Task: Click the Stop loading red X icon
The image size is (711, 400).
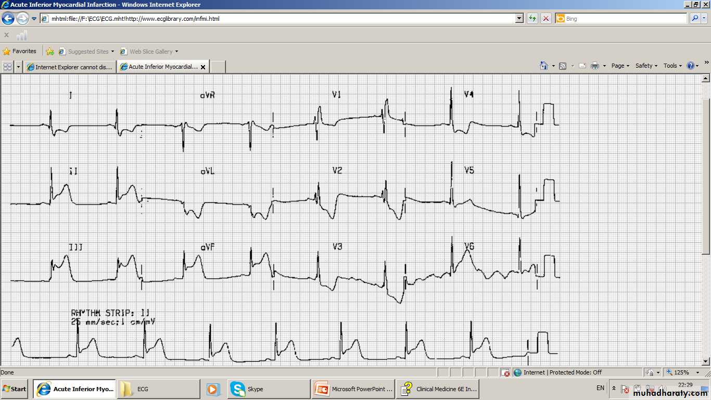Action: [545, 19]
